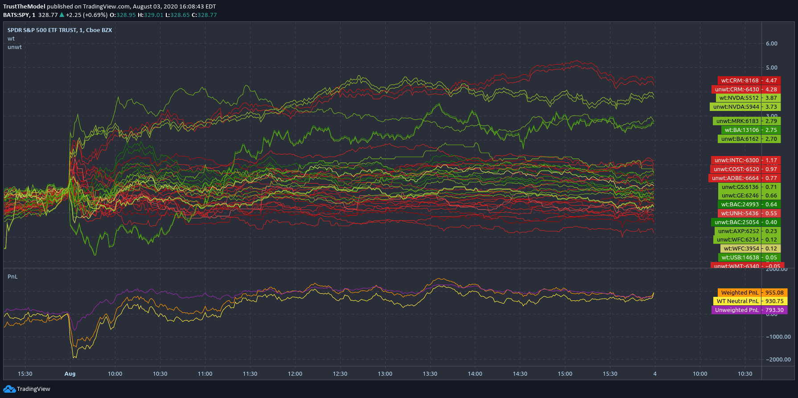Viewport: 798px width, 398px height.
Task: Select the wt indicator legend label
Action: click(x=11, y=39)
